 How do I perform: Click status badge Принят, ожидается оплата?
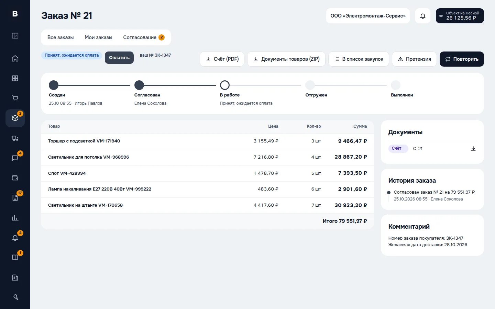(71, 55)
